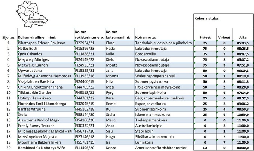
Task: Click the LU score cell
Action: [x=205, y=148]
